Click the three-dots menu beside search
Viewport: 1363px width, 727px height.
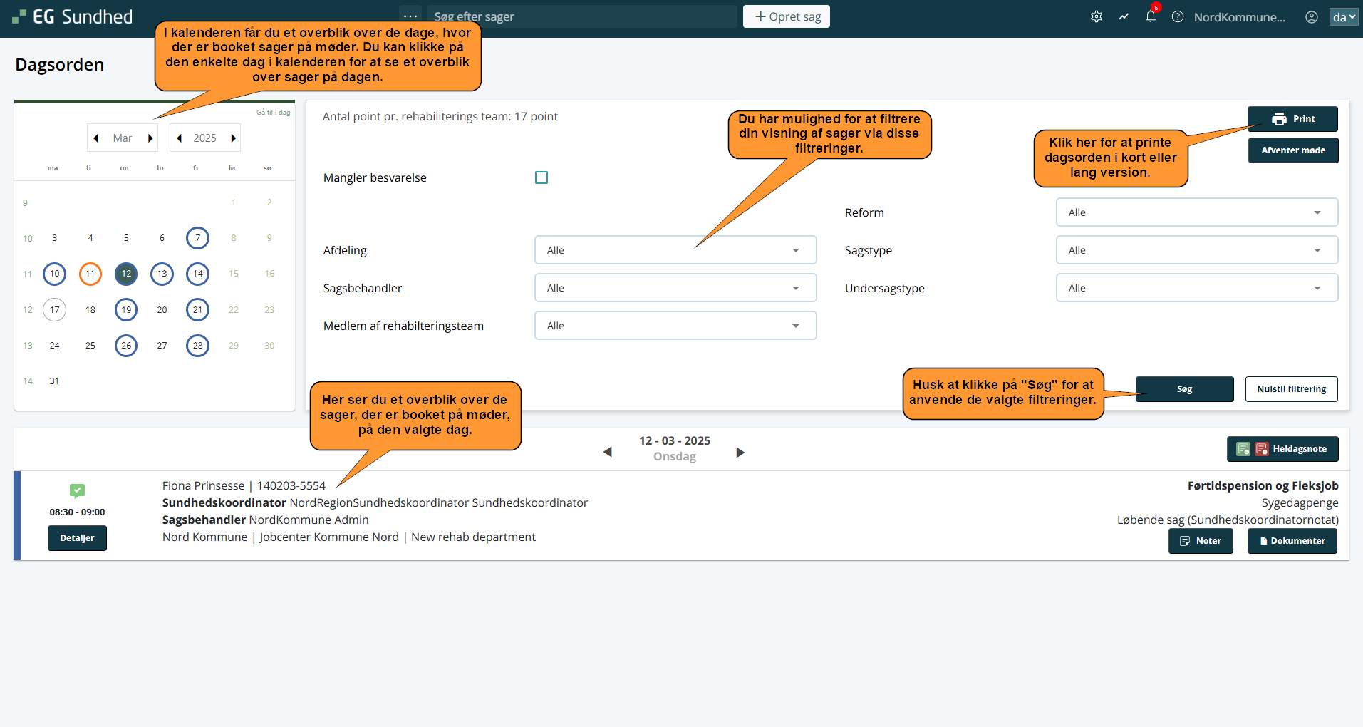tap(410, 16)
